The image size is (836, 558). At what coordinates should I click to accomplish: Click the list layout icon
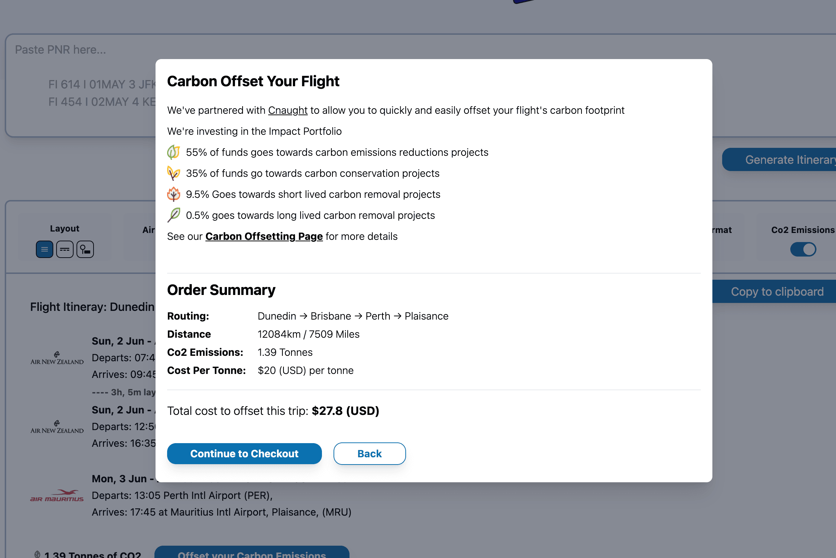tap(44, 249)
